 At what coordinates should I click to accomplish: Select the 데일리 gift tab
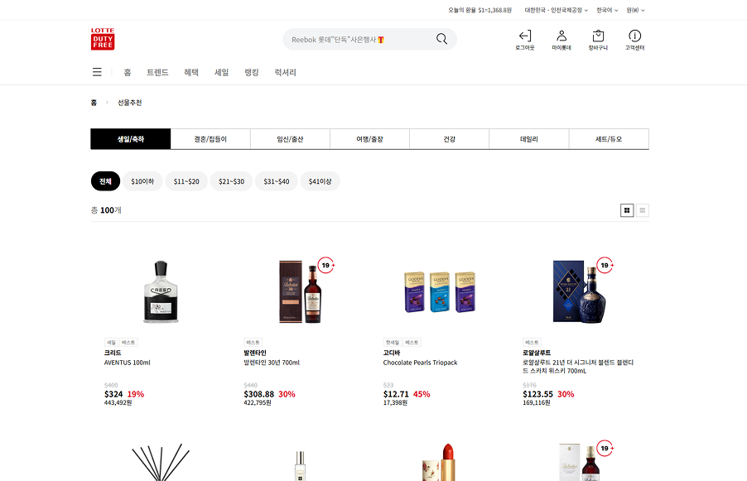(x=529, y=139)
